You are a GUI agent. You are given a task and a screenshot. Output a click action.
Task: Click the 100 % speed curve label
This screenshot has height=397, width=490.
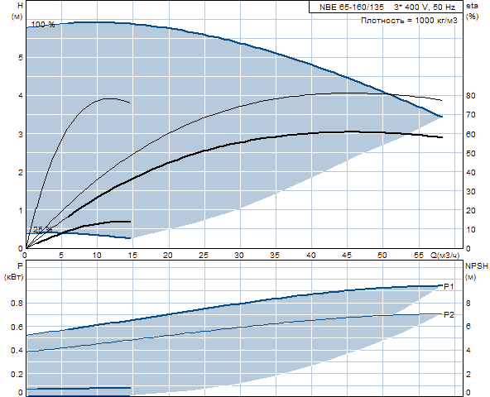pos(43,25)
